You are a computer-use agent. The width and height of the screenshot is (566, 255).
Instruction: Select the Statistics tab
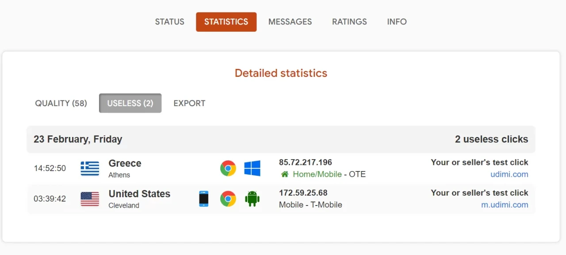[226, 22]
